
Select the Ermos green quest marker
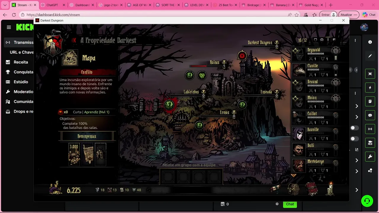(199, 125)
